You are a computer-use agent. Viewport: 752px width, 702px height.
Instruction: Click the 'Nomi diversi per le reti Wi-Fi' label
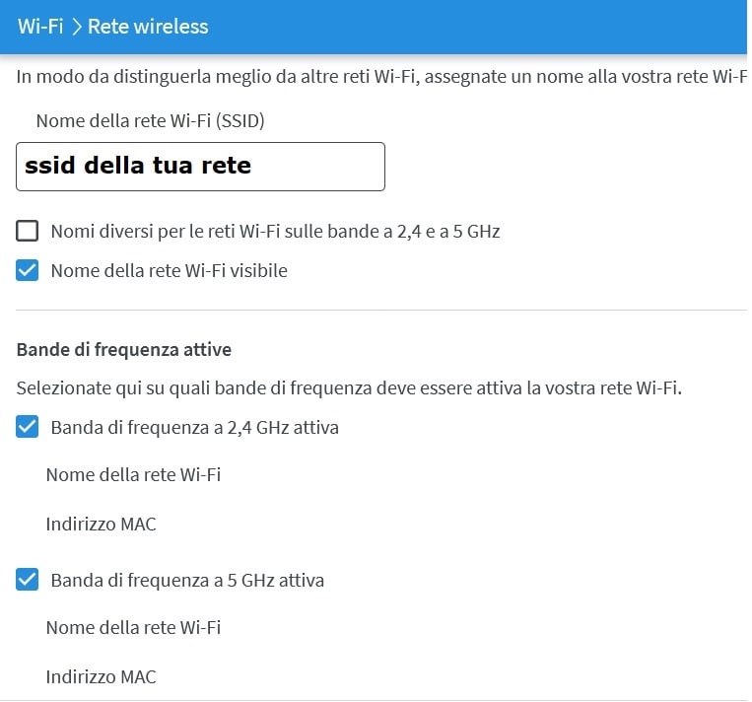(275, 232)
